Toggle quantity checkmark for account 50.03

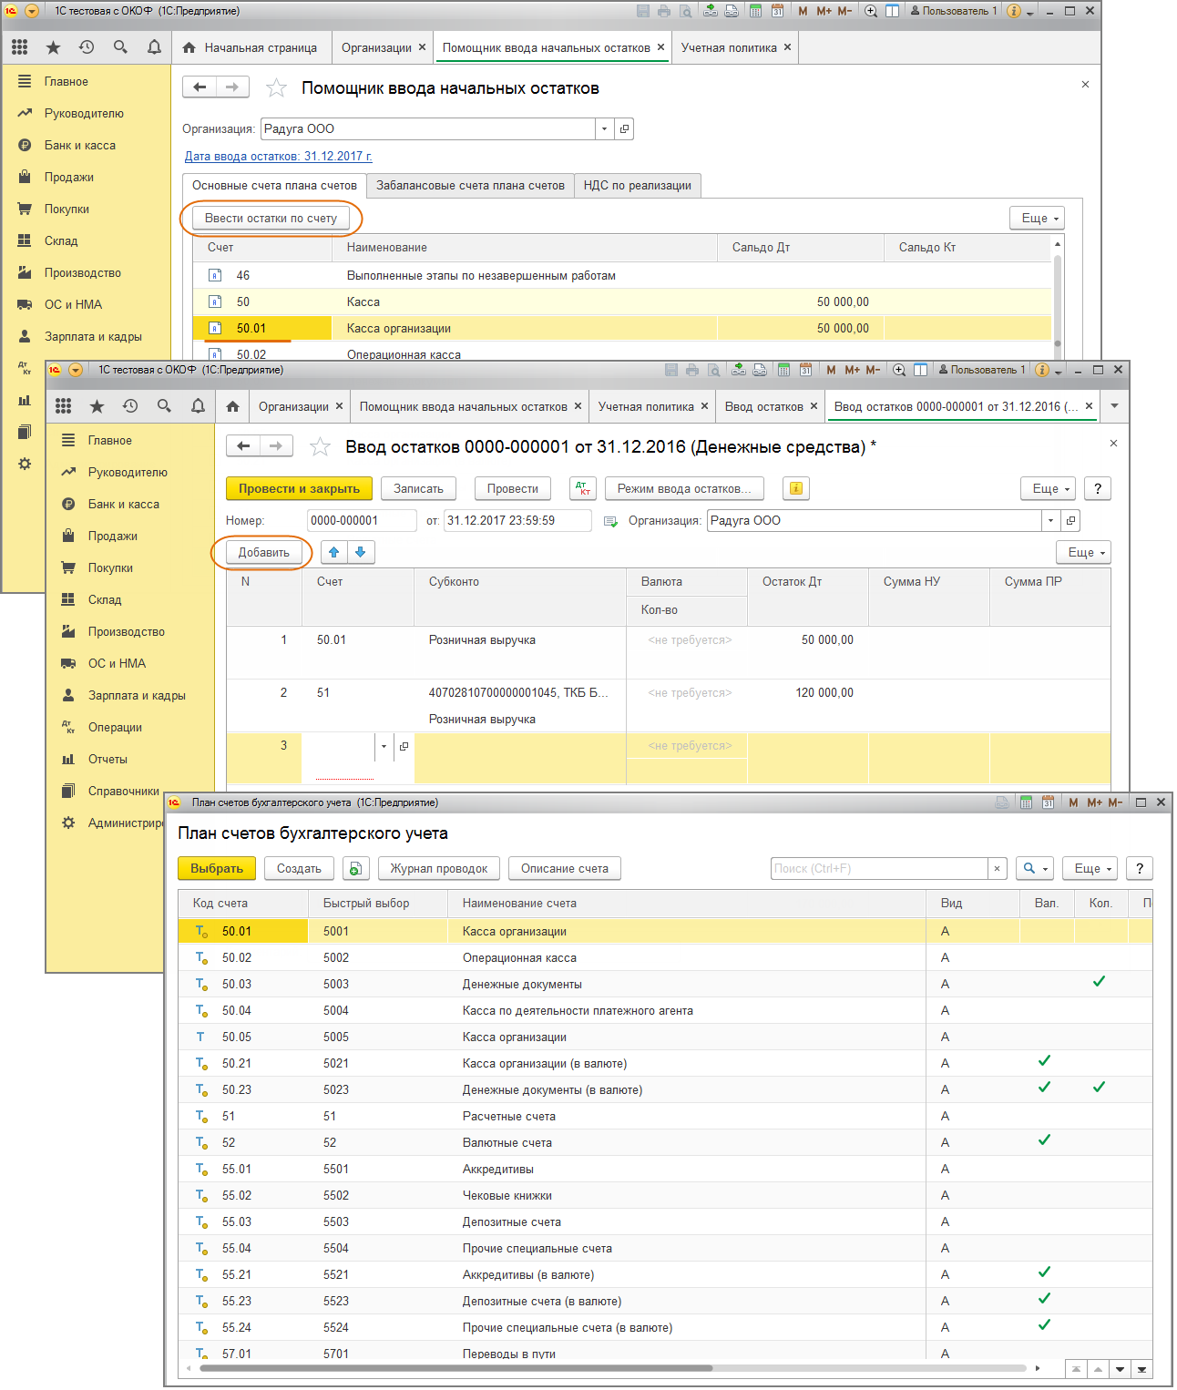pos(1099,982)
